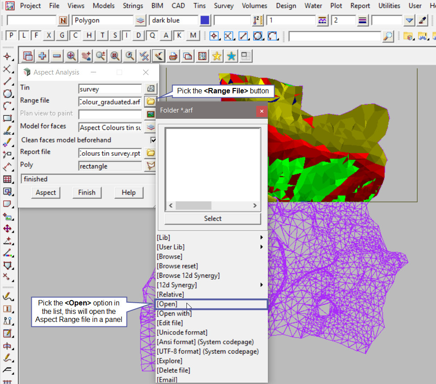The height and width of the screenshot is (384, 436).
Task: Click the Range file folder icon
Action: tap(151, 102)
